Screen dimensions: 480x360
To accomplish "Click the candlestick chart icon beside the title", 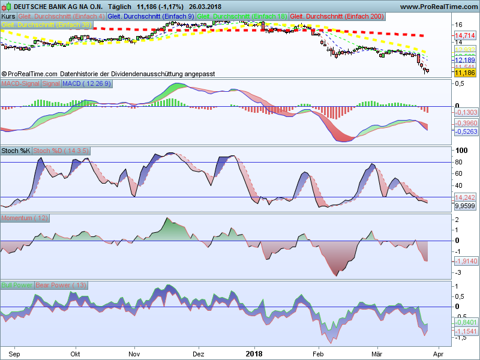I will coord(6,7).
